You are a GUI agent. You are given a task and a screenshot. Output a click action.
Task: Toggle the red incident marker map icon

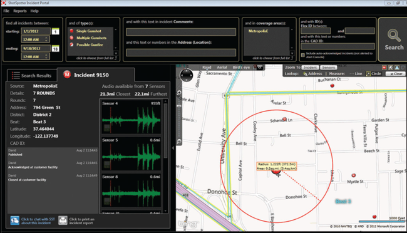click(384, 68)
